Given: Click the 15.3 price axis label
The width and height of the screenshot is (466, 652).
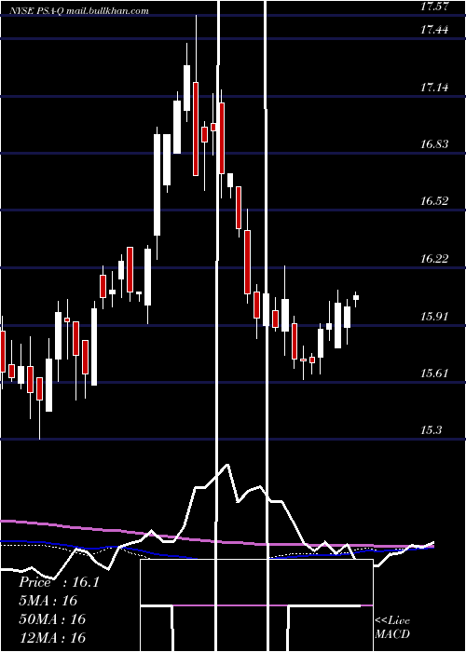Looking at the screenshot, I should (432, 430).
